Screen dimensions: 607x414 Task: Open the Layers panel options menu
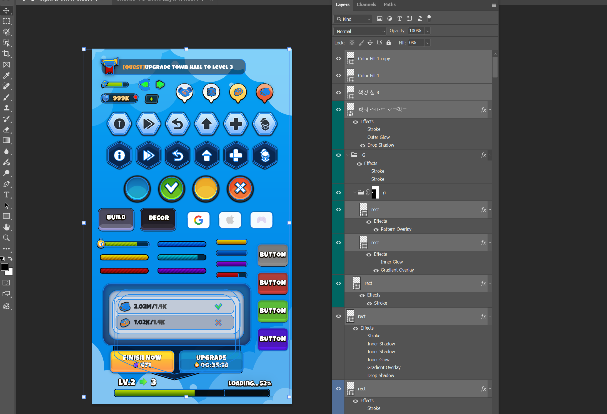click(494, 5)
